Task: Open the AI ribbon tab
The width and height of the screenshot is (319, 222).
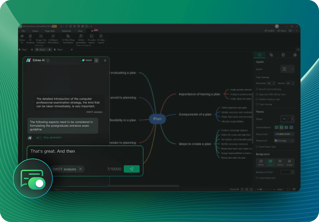Action: click(92, 31)
